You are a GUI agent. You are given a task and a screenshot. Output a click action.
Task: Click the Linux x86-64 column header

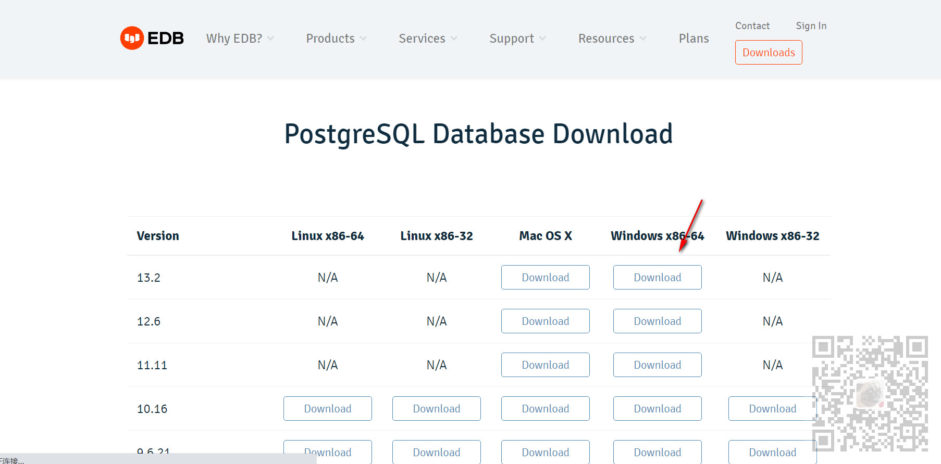pos(328,236)
